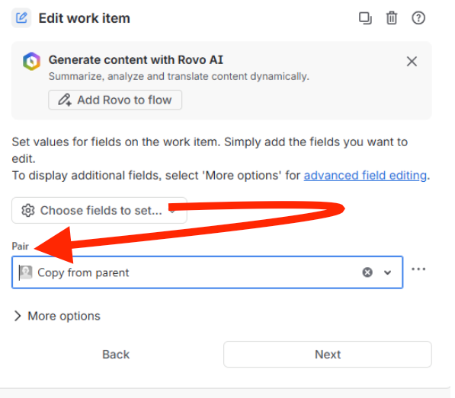
Task: Click the Edit work item pencil icon
Action: 21,18
